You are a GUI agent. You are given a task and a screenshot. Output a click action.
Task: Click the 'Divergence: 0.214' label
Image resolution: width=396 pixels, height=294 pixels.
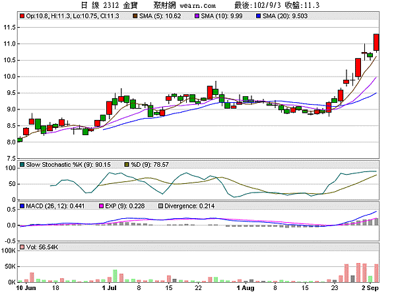189,206
